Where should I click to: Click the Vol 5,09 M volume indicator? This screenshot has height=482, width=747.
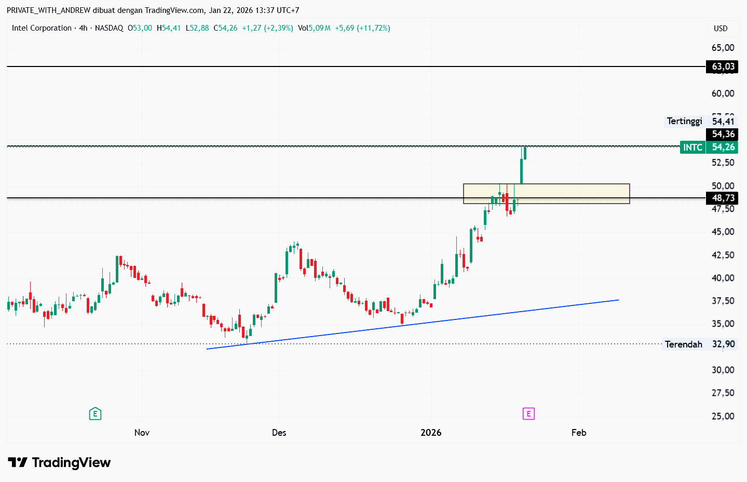pos(314,28)
